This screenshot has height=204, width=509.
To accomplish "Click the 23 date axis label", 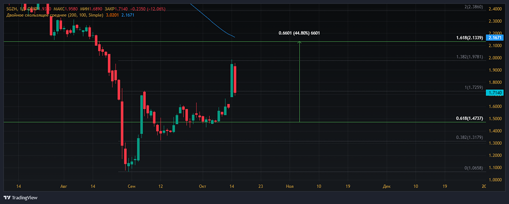I will [x=261, y=187].
